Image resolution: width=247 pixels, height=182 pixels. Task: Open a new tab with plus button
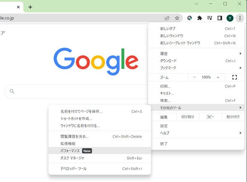point(30,7)
